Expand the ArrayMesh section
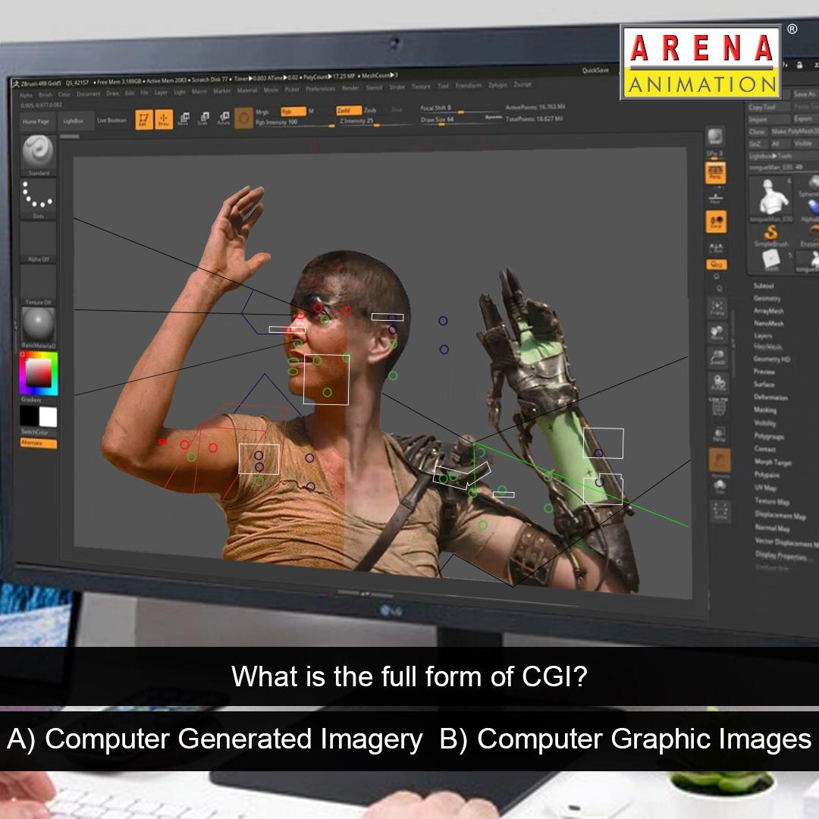819x819 pixels. [x=768, y=311]
